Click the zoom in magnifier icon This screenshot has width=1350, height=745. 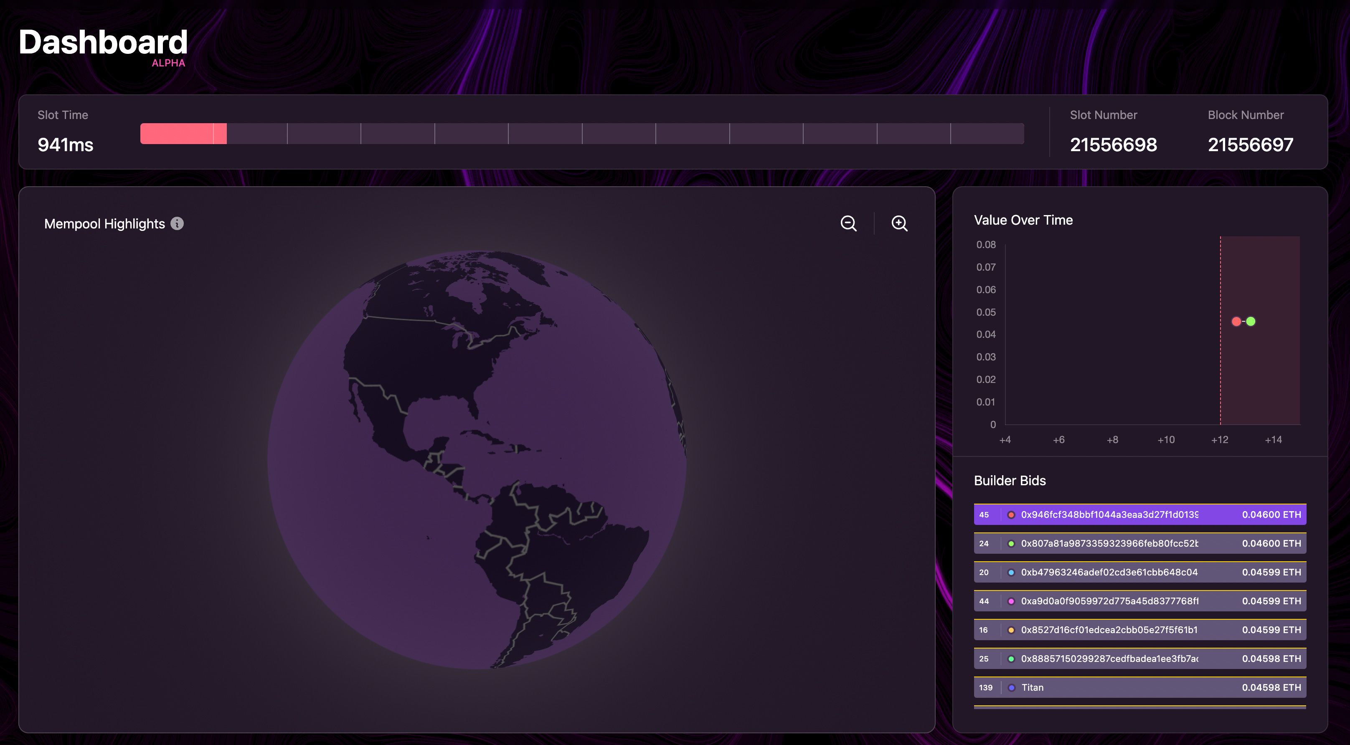point(899,223)
